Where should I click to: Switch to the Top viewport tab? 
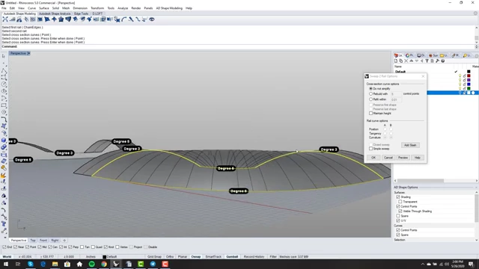(33, 241)
